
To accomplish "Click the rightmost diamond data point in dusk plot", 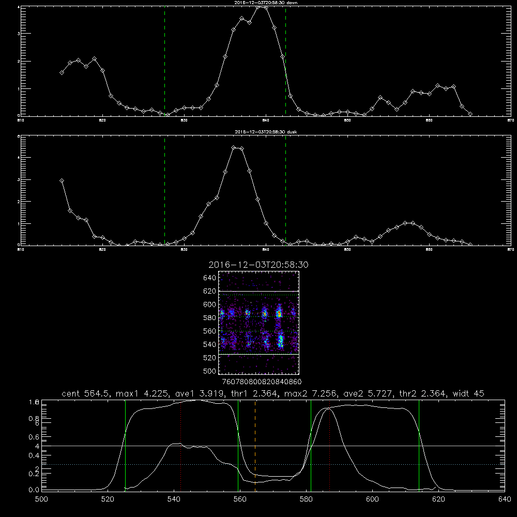I will [x=470, y=245].
